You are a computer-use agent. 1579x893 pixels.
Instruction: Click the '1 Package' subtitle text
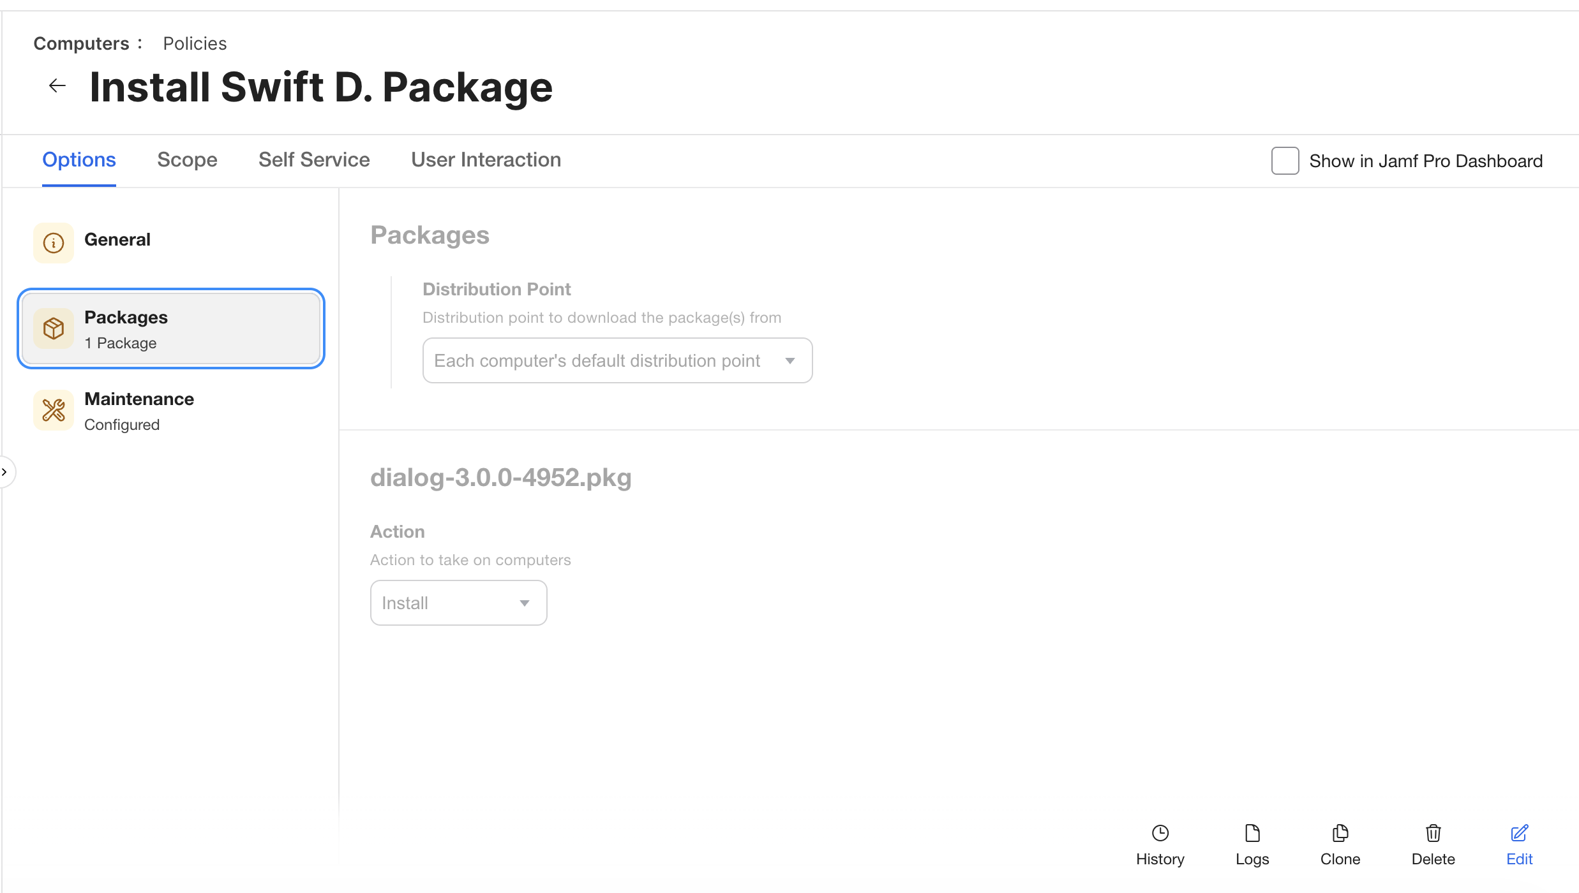(121, 343)
